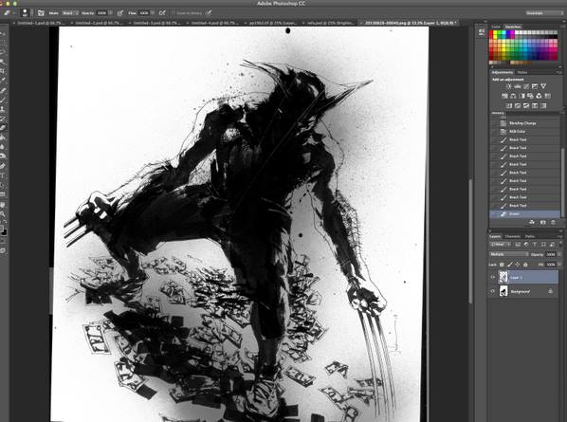Screen dimensions: 567x422
Task: Pick the pure red swatch
Action: click(x=491, y=33)
